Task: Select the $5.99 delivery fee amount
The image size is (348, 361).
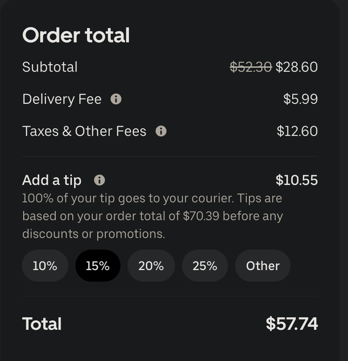Action: click(x=301, y=99)
